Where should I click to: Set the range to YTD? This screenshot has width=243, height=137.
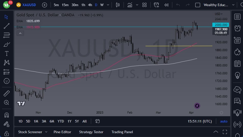[60, 121]
